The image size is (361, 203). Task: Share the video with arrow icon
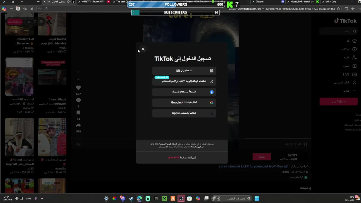tap(78, 125)
